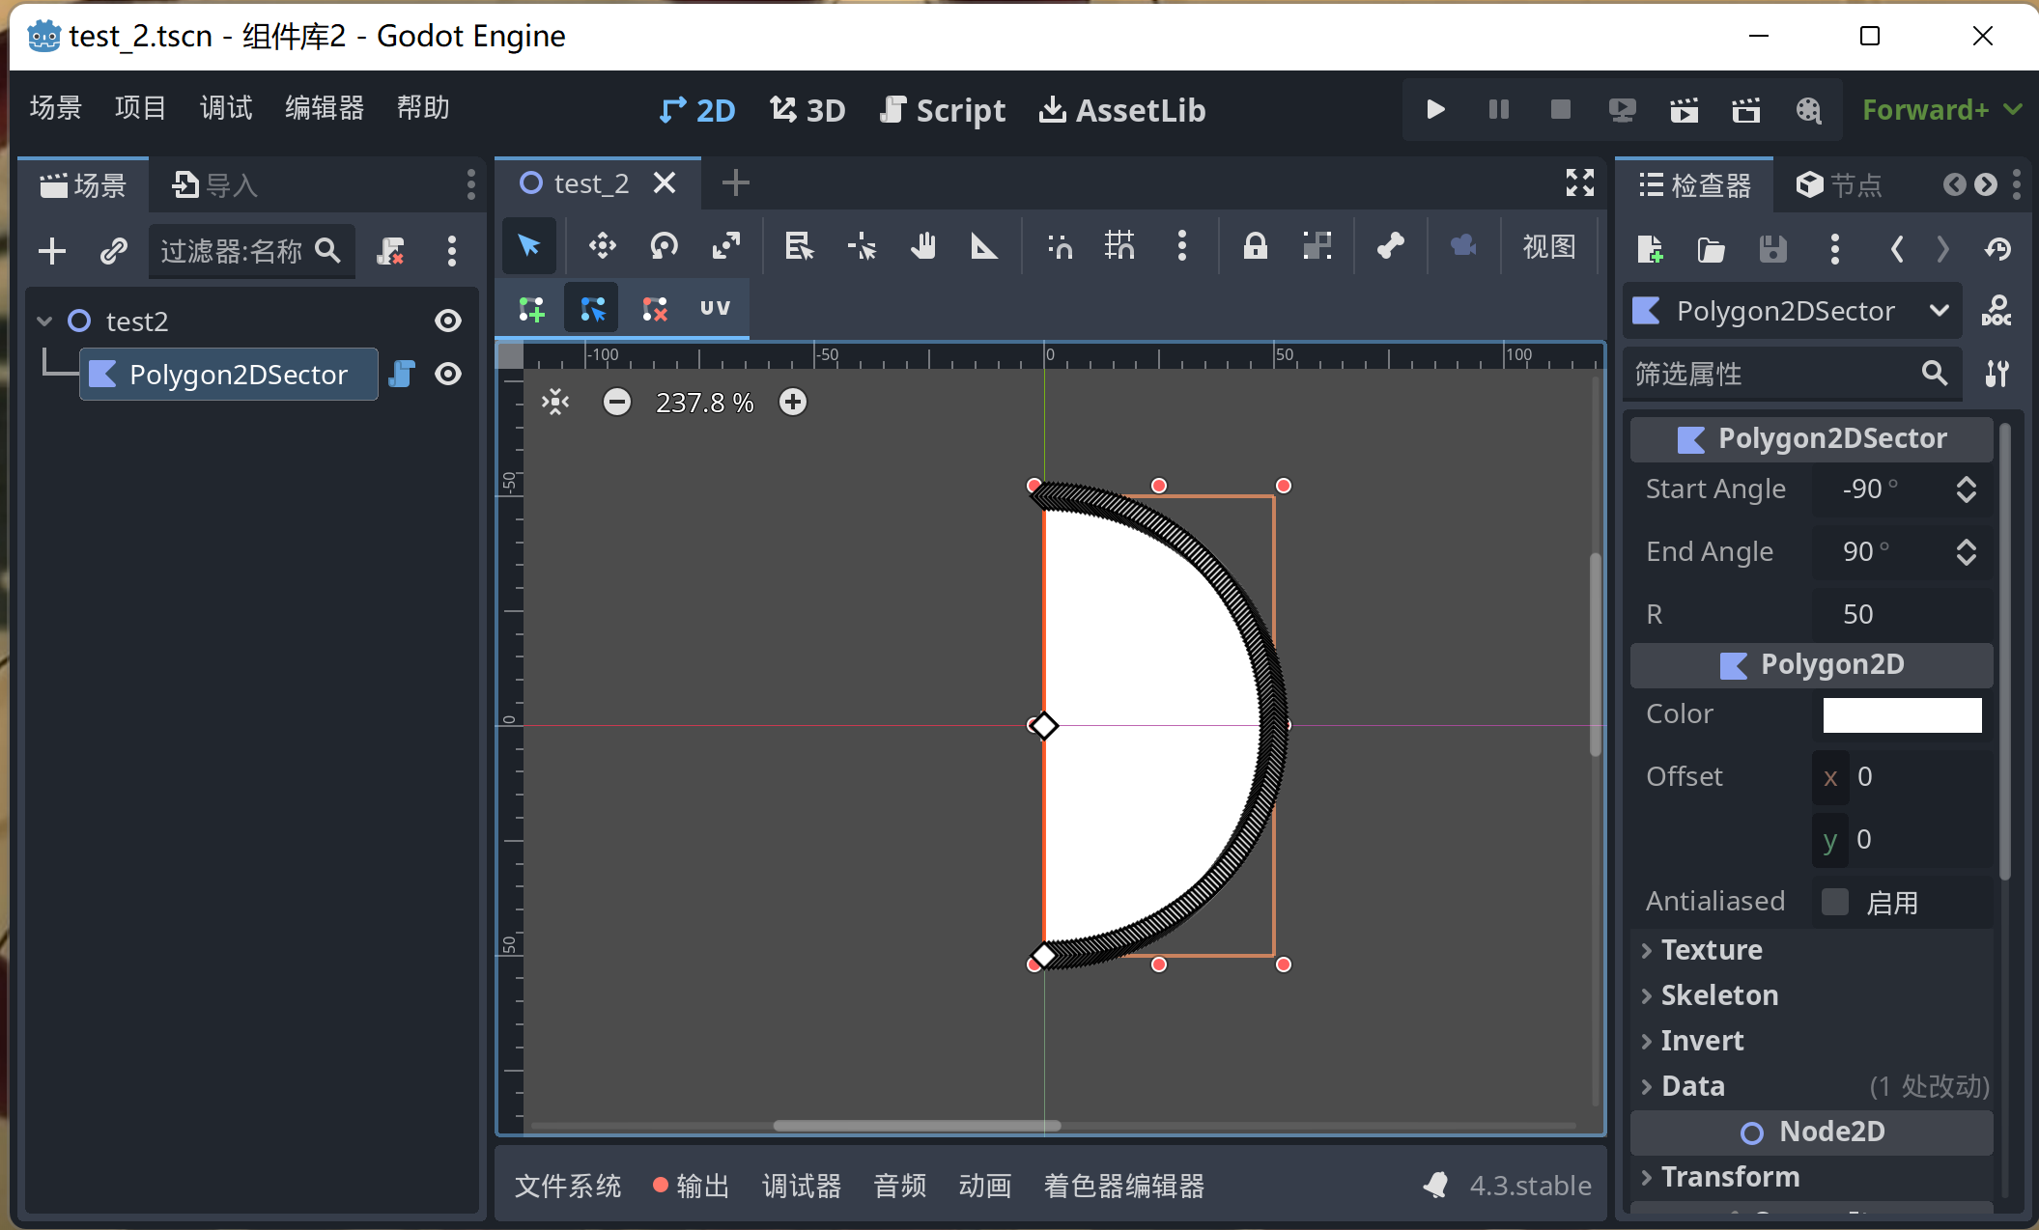Click the Edit Points polygon tool
Viewport: 2039px width, 1230px height.
(592, 309)
